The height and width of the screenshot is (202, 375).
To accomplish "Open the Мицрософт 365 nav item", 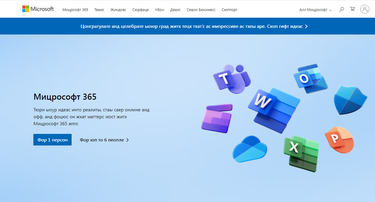I will click(x=75, y=10).
